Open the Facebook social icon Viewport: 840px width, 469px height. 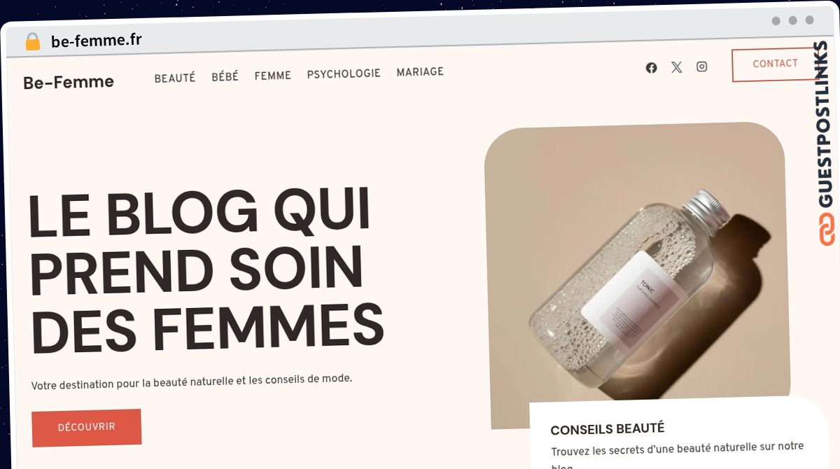point(651,68)
